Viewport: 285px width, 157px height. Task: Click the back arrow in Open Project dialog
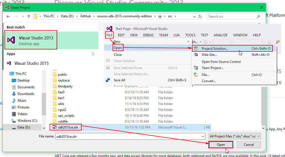(8, 16)
